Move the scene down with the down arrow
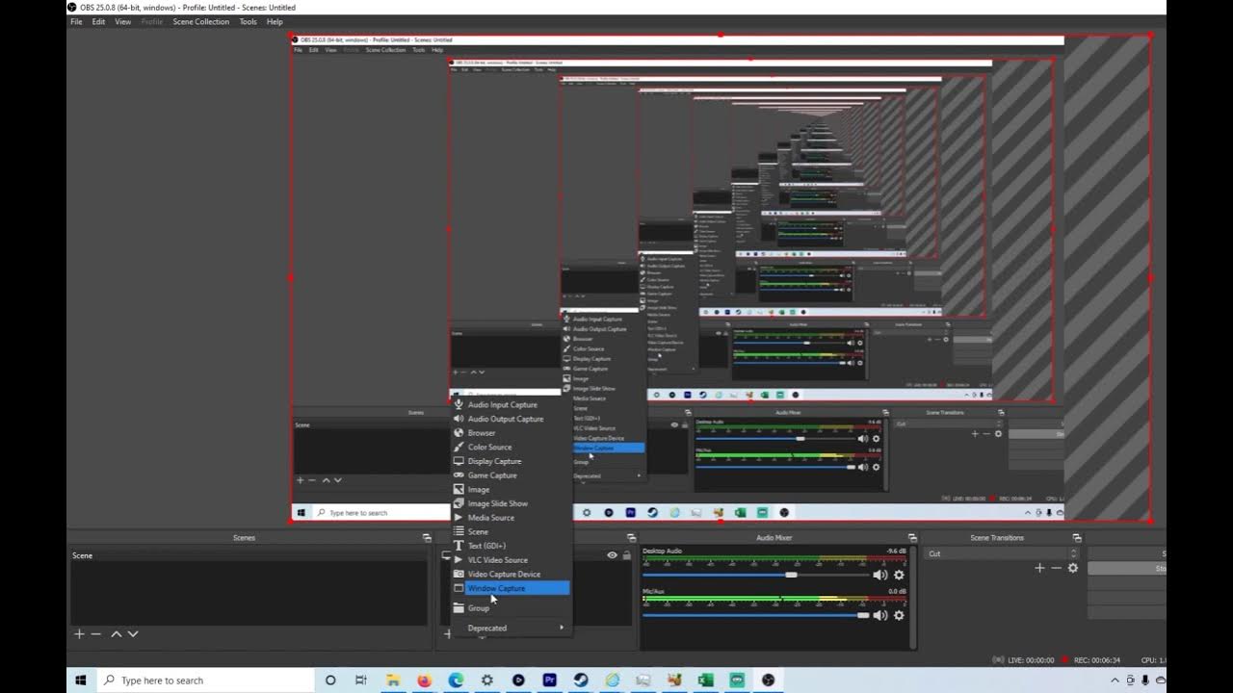 point(133,634)
